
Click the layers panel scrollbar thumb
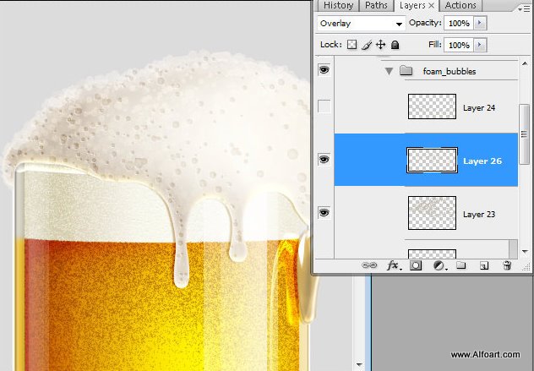(525, 134)
